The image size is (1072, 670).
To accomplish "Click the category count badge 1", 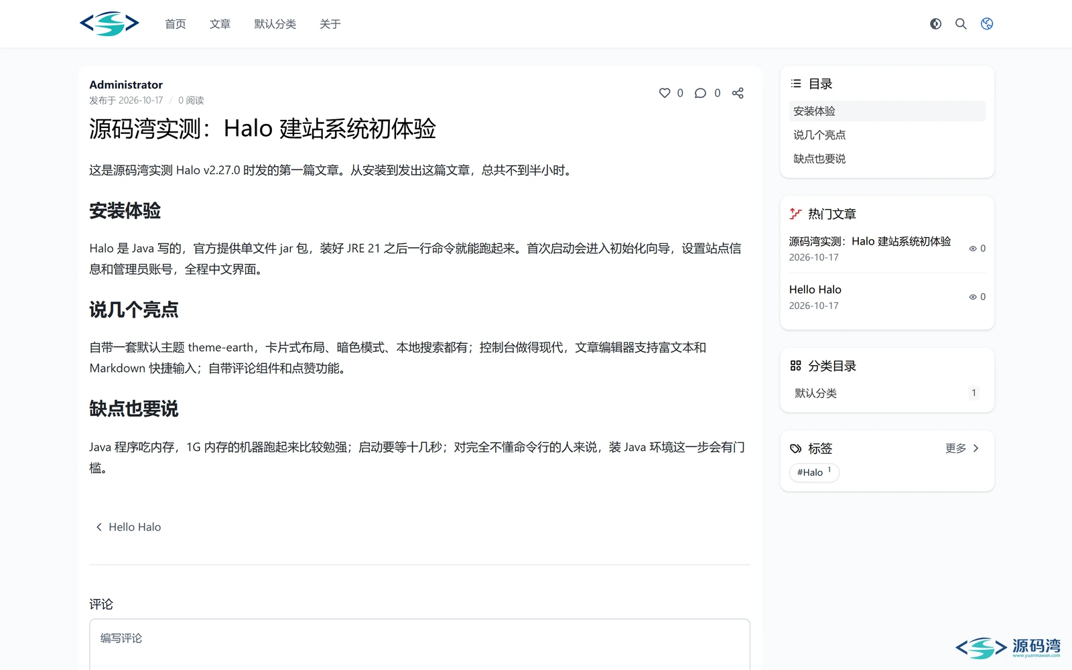I will click(x=974, y=393).
